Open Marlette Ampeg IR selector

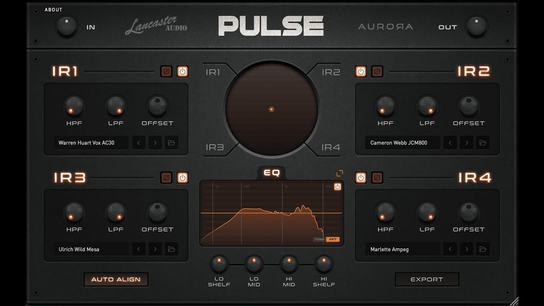tap(402, 249)
